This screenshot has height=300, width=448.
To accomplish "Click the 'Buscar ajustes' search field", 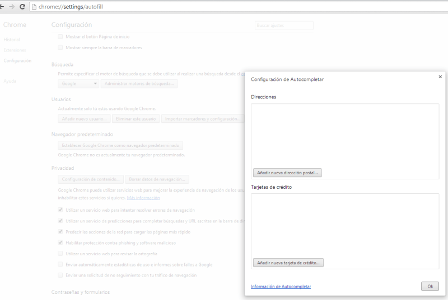I will [x=283, y=25].
